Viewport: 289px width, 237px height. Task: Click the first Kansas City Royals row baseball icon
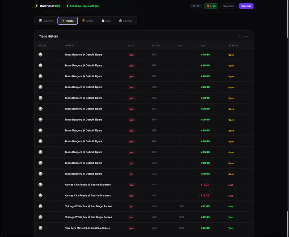pyautogui.click(x=40, y=185)
